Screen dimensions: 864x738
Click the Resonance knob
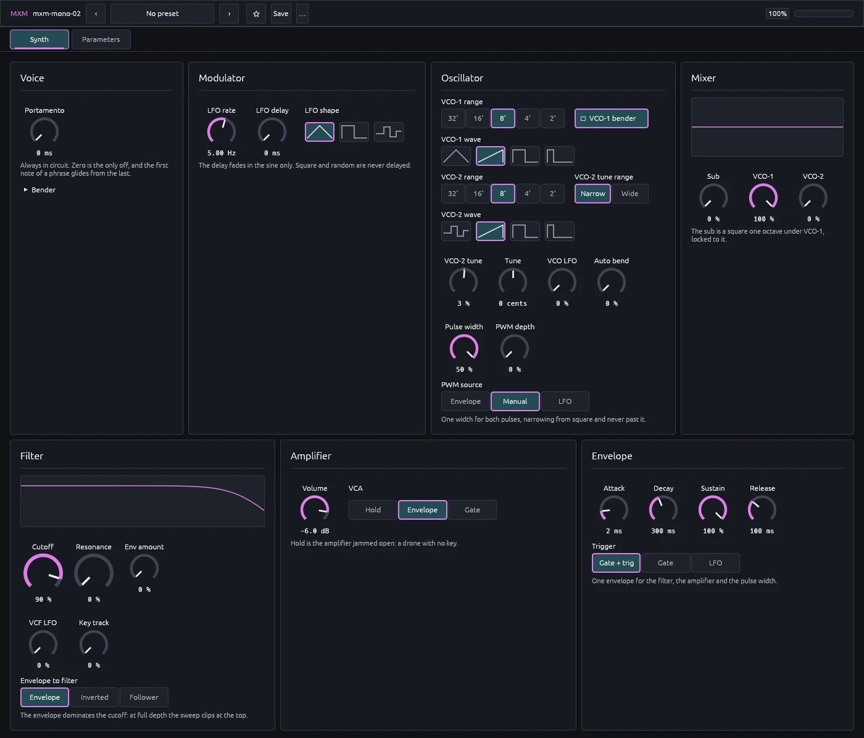(94, 573)
